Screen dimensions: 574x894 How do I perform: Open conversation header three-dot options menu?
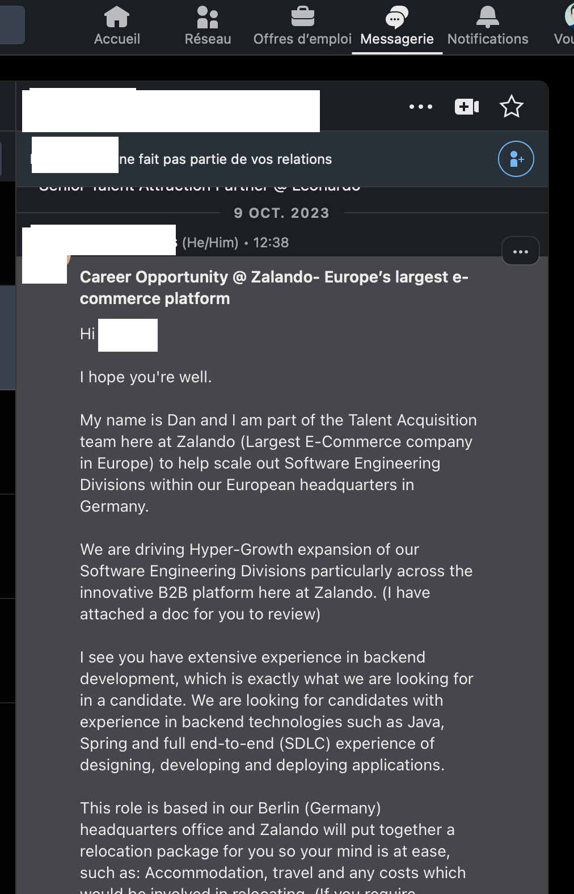click(421, 107)
